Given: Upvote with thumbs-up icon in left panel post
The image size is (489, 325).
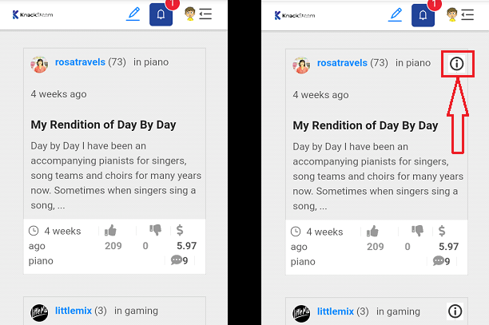Looking at the screenshot, I should click(110, 231).
